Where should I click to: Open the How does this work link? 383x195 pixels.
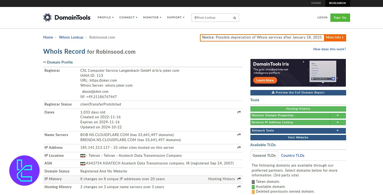pyautogui.click(x=329, y=49)
